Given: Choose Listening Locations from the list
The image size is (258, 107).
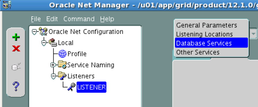Looking at the screenshot, I should 211,34.
